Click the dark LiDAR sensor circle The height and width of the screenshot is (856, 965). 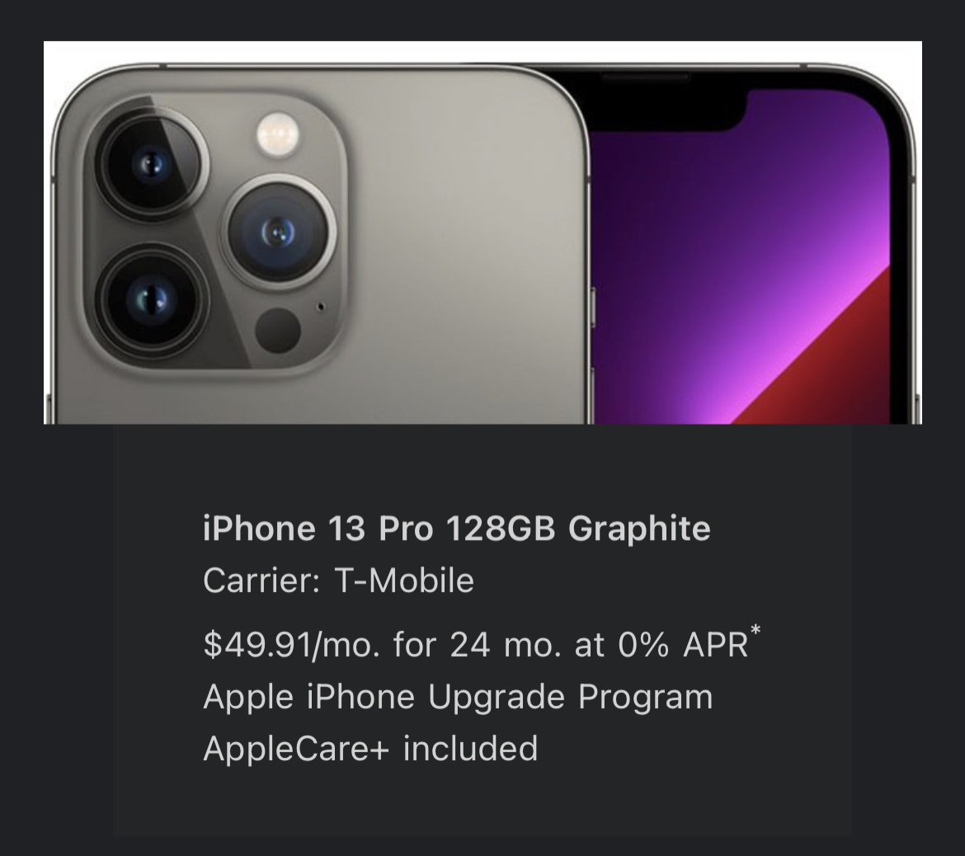click(278, 331)
